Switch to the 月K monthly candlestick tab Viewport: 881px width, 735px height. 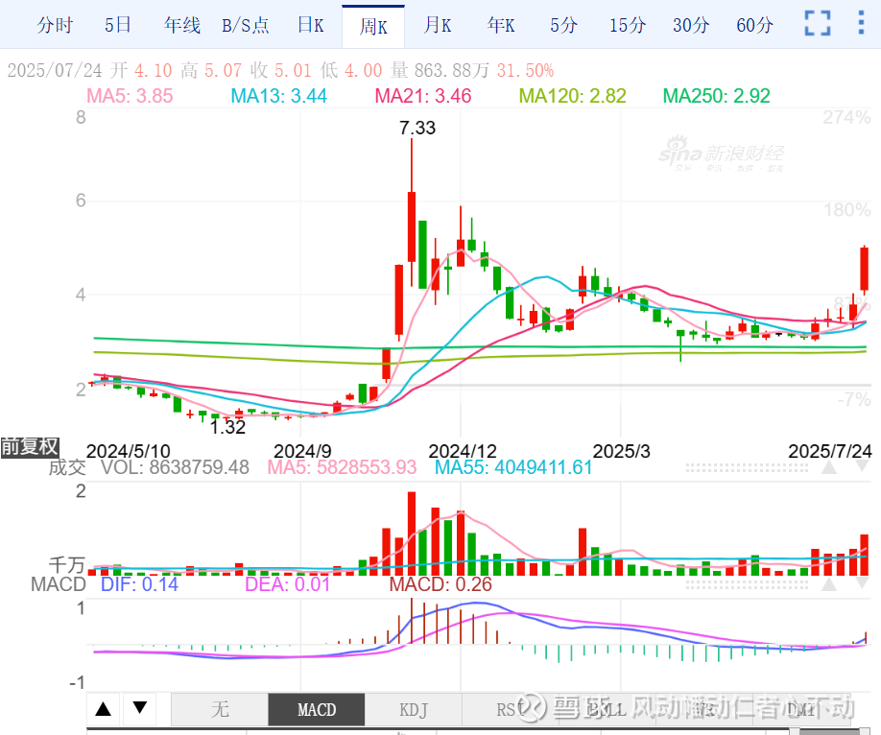pos(437,25)
